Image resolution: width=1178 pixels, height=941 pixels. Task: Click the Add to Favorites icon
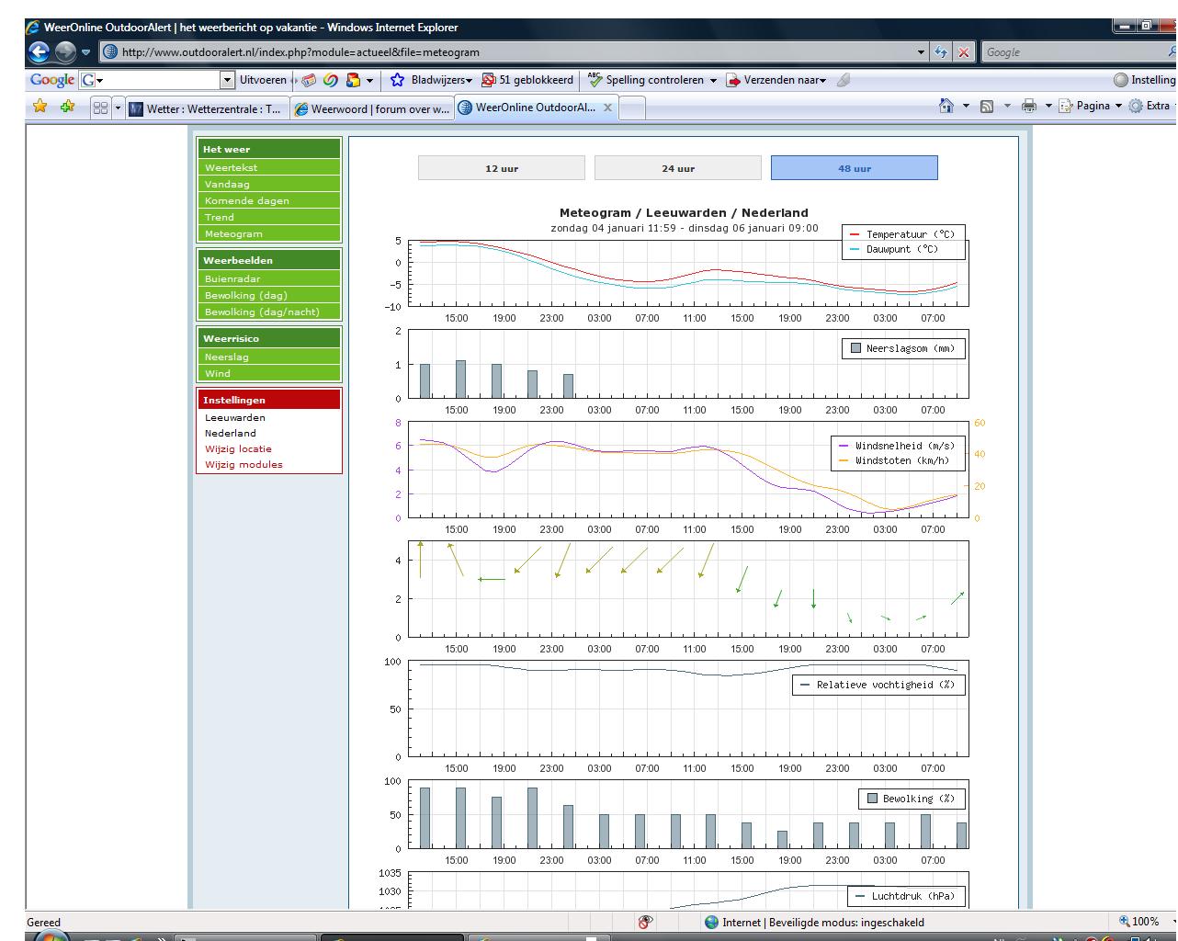67,107
